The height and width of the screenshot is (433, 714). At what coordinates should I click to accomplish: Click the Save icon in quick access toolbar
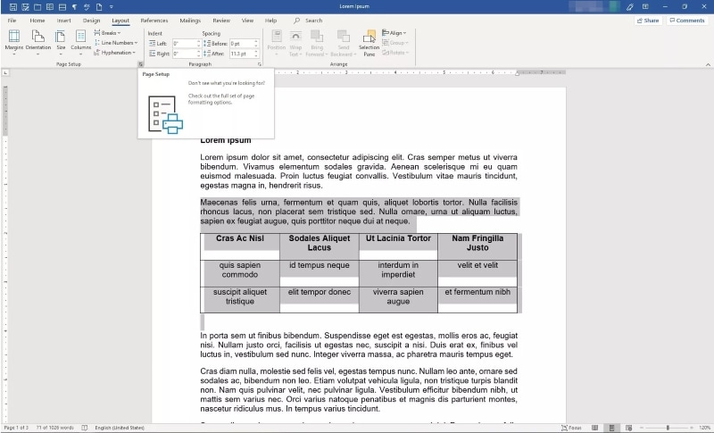click(12, 7)
